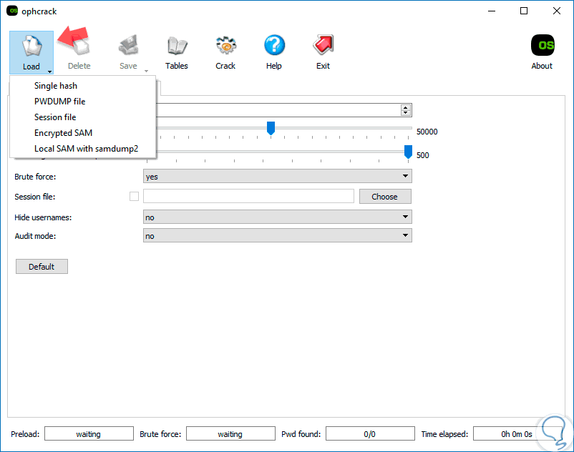This screenshot has width=574, height=452.
Task: Click the Load toolbar icon
Action: pos(31,46)
